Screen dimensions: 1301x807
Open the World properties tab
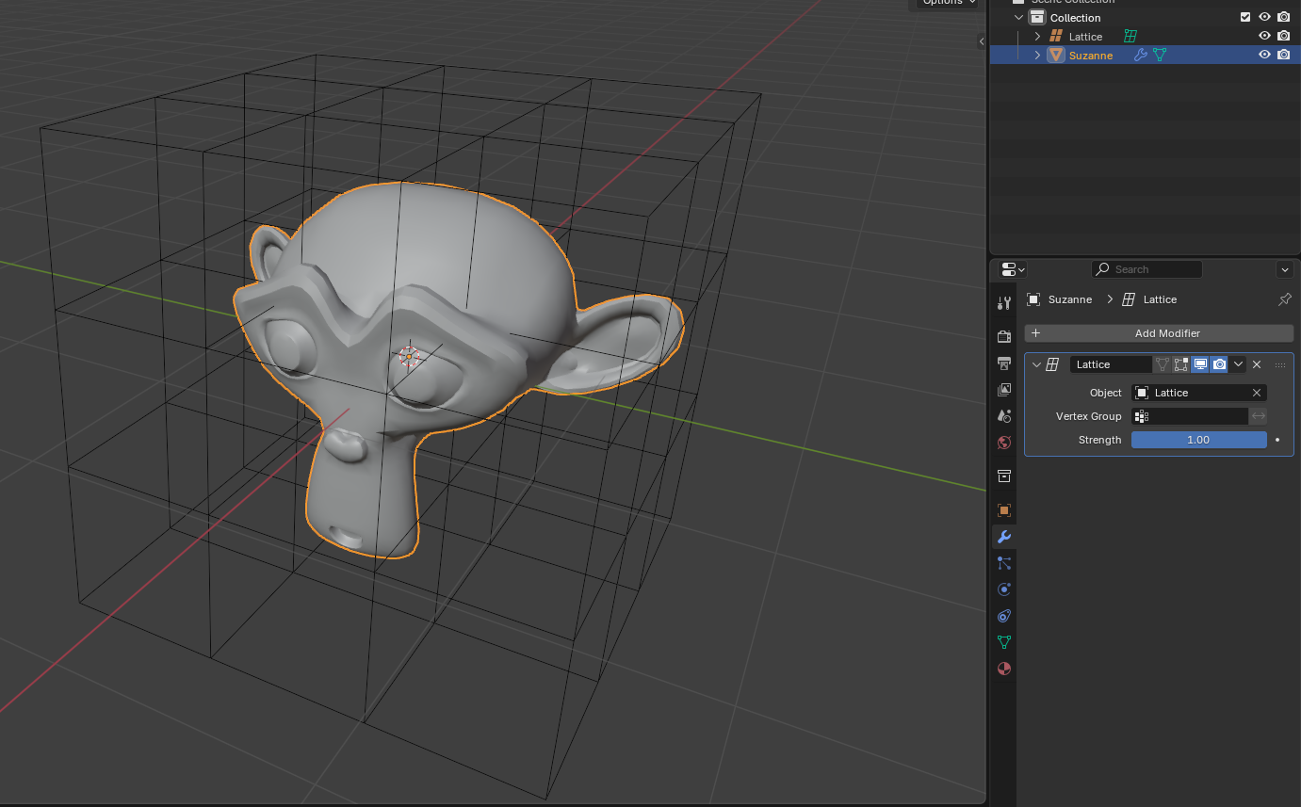tap(1004, 443)
